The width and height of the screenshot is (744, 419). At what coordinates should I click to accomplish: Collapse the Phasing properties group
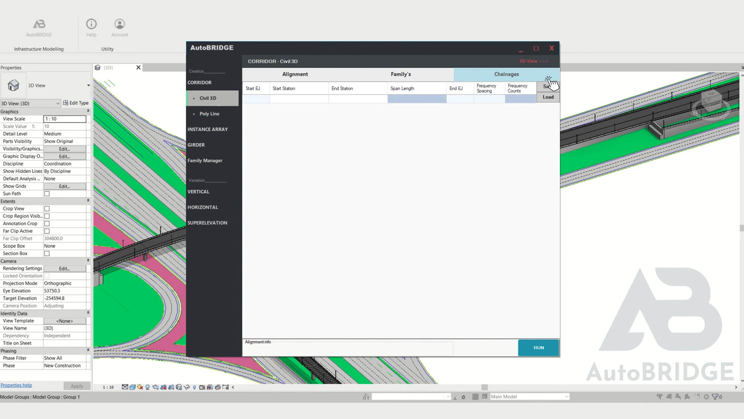88,350
